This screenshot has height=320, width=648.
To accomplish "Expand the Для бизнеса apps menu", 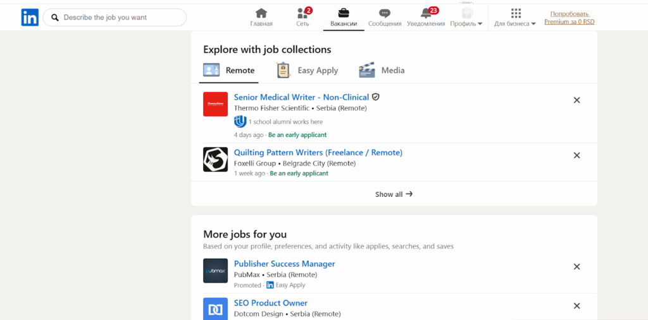I will pyautogui.click(x=515, y=18).
